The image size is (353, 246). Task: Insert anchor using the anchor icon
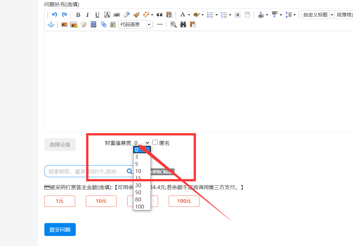click(x=51, y=25)
